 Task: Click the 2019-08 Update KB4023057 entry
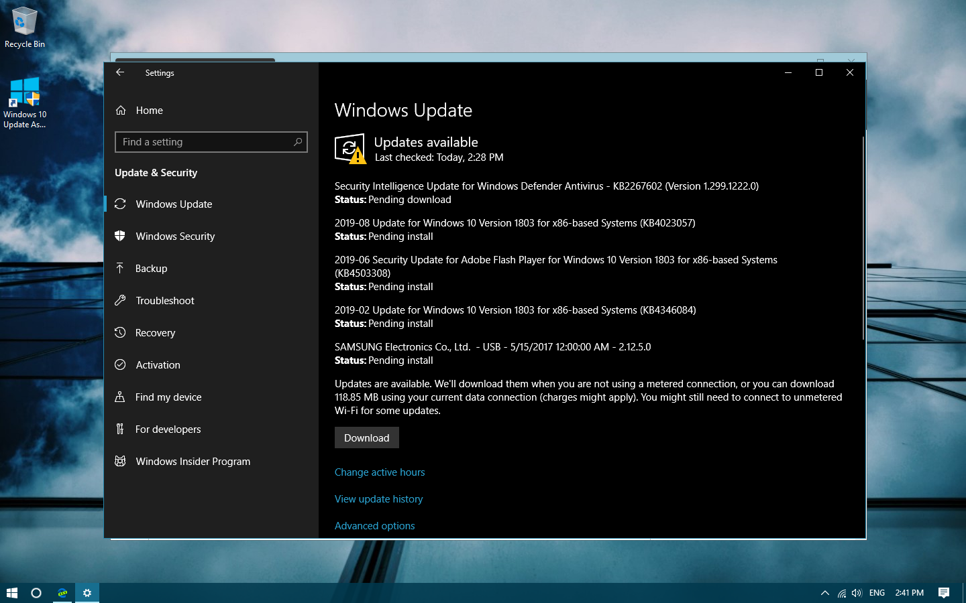point(515,230)
